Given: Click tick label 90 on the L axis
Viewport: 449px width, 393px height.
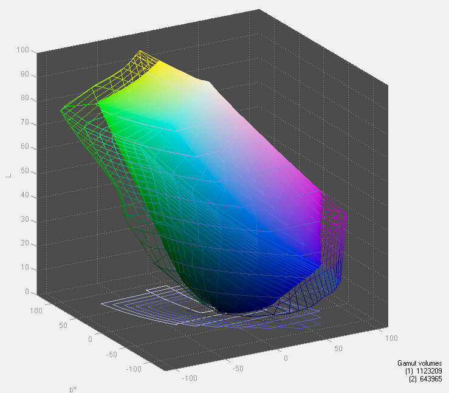Looking at the screenshot, I should tap(25, 74).
